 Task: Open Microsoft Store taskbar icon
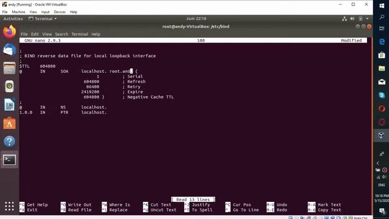pyautogui.click(x=382, y=55)
